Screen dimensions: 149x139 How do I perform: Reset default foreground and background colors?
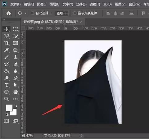7,114
